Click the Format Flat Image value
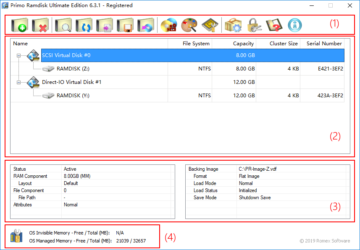 (x=249, y=176)
